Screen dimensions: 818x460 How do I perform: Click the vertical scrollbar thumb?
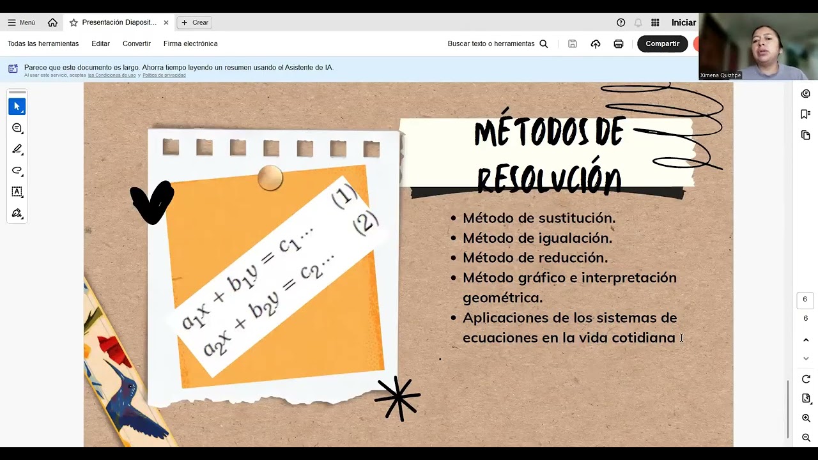(x=788, y=409)
